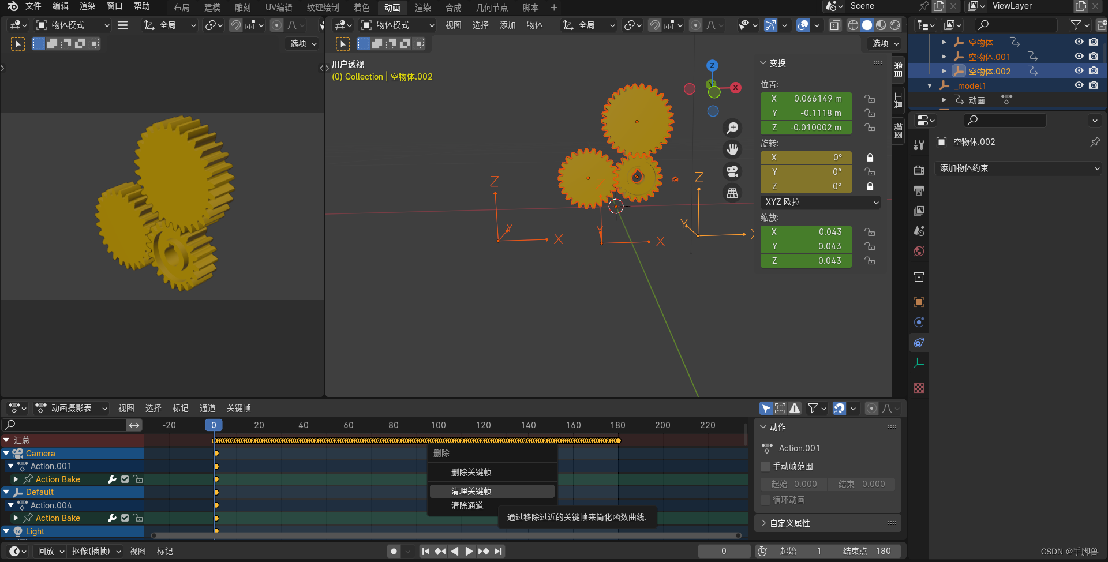Click the viewport zoom magnifier icon
Viewport: 1108px width, 562px height.
(x=732, y=128)
